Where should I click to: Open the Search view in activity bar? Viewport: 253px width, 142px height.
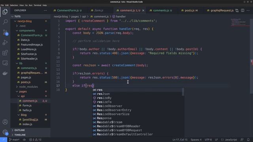(x=5, y=22)
